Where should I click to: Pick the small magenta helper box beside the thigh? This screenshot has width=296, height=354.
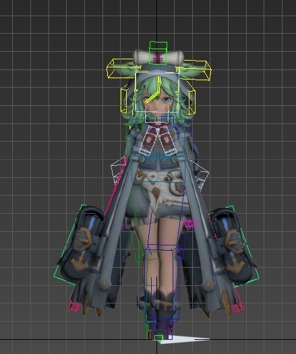(x=191, y=223)
